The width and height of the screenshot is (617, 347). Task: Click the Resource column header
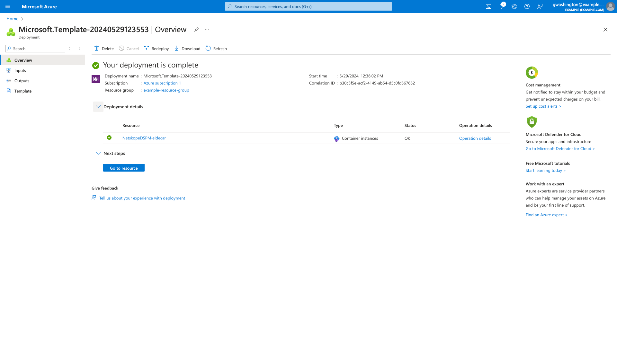(x=131, y=126)
